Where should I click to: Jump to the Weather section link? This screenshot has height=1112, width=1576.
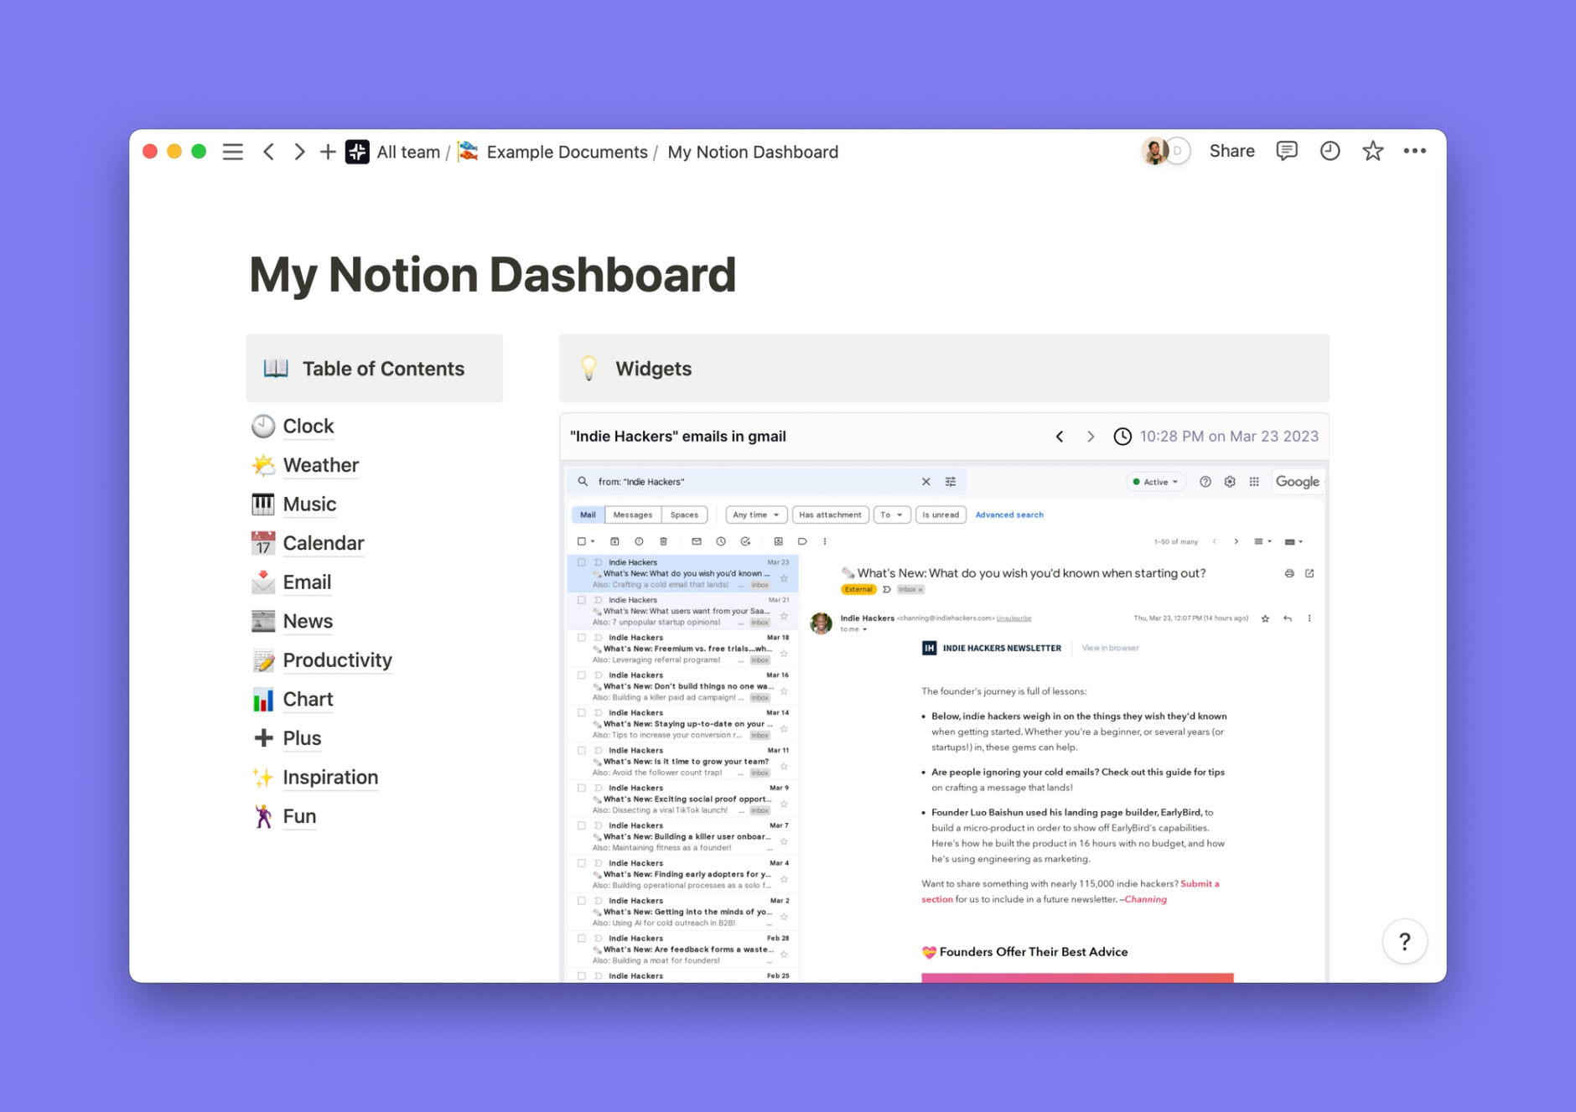click(x=320, y=465)
